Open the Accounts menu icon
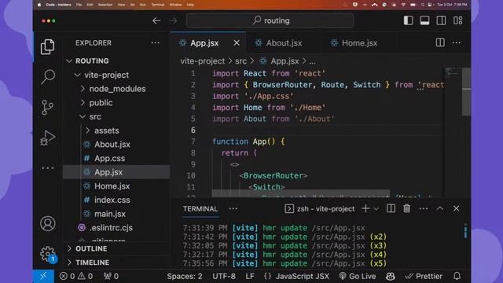The image size is (503, 283). pyautogui.click(x=47, y=223)
